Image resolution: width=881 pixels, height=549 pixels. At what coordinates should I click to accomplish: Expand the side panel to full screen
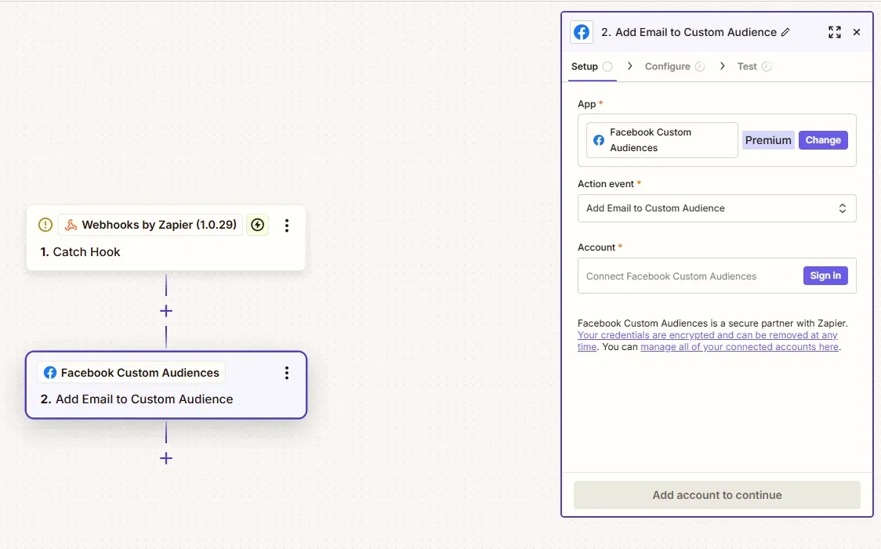pos(835,33)
